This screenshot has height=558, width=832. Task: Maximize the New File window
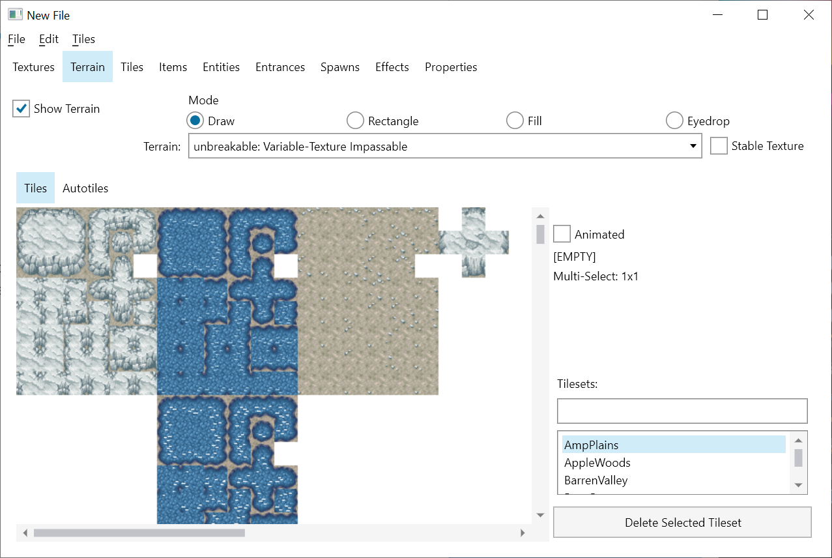click(x=762, y=15)
